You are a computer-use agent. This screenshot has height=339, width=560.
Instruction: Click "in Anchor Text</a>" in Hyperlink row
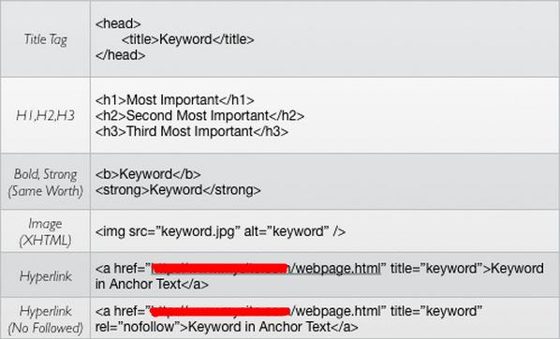(x=152, y=285)
